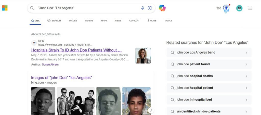Viewport: 261px width, 115px height.
Task: Select related search 'john doe in hospital bed'
Action: [x=209, y=100]
